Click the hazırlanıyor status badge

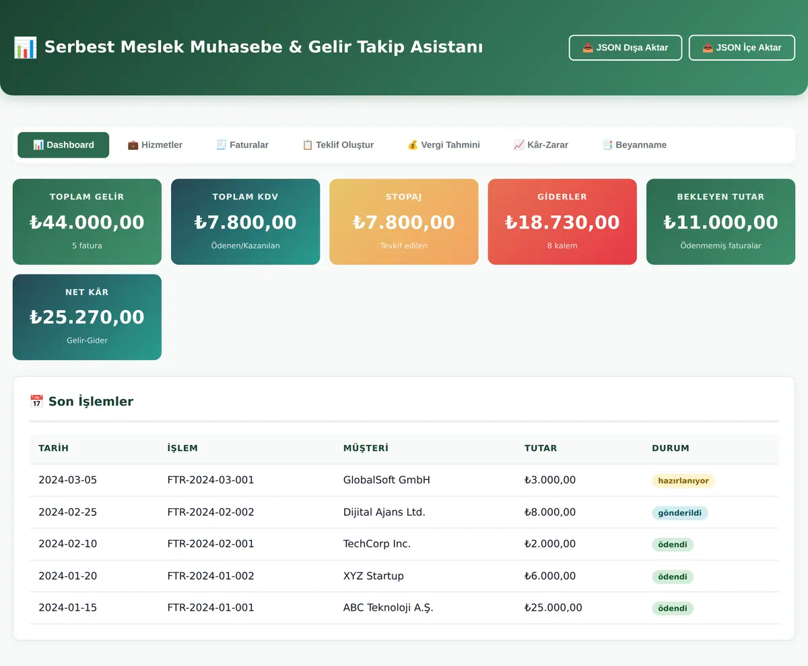point(683,481)
